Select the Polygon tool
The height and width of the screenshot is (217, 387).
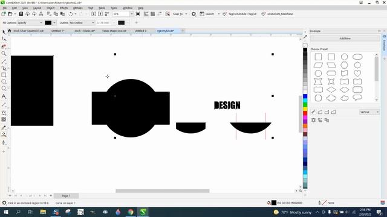pos(4,89)
